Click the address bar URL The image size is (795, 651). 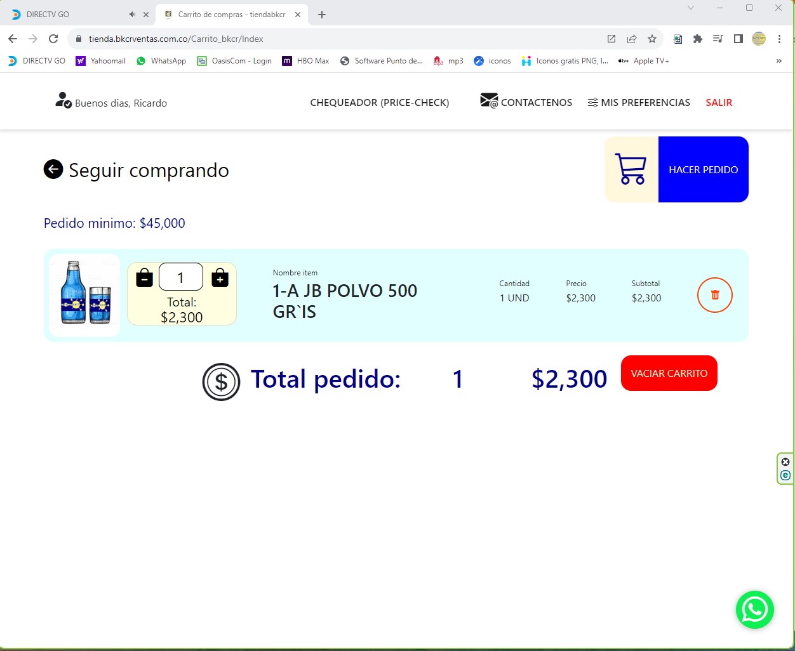(x=176, y=39)
